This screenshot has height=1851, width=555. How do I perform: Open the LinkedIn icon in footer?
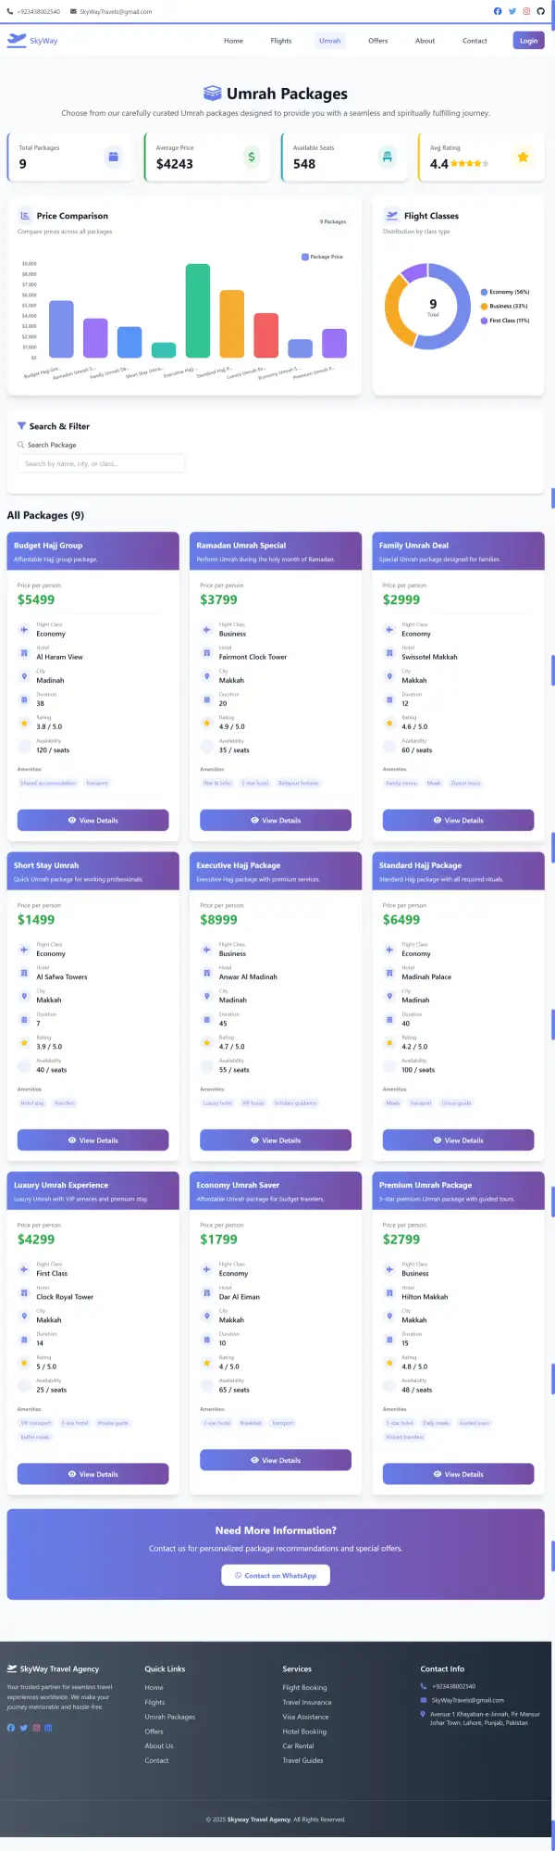(x=49, y=1727)
